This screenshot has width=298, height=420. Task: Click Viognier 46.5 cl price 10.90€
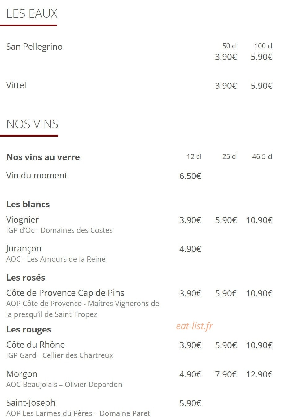tap(259, 220)
